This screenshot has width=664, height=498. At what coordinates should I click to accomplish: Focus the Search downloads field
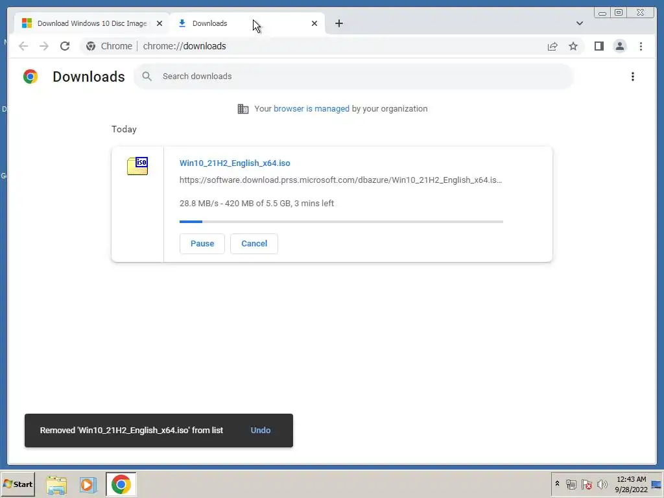pos(354,77)
